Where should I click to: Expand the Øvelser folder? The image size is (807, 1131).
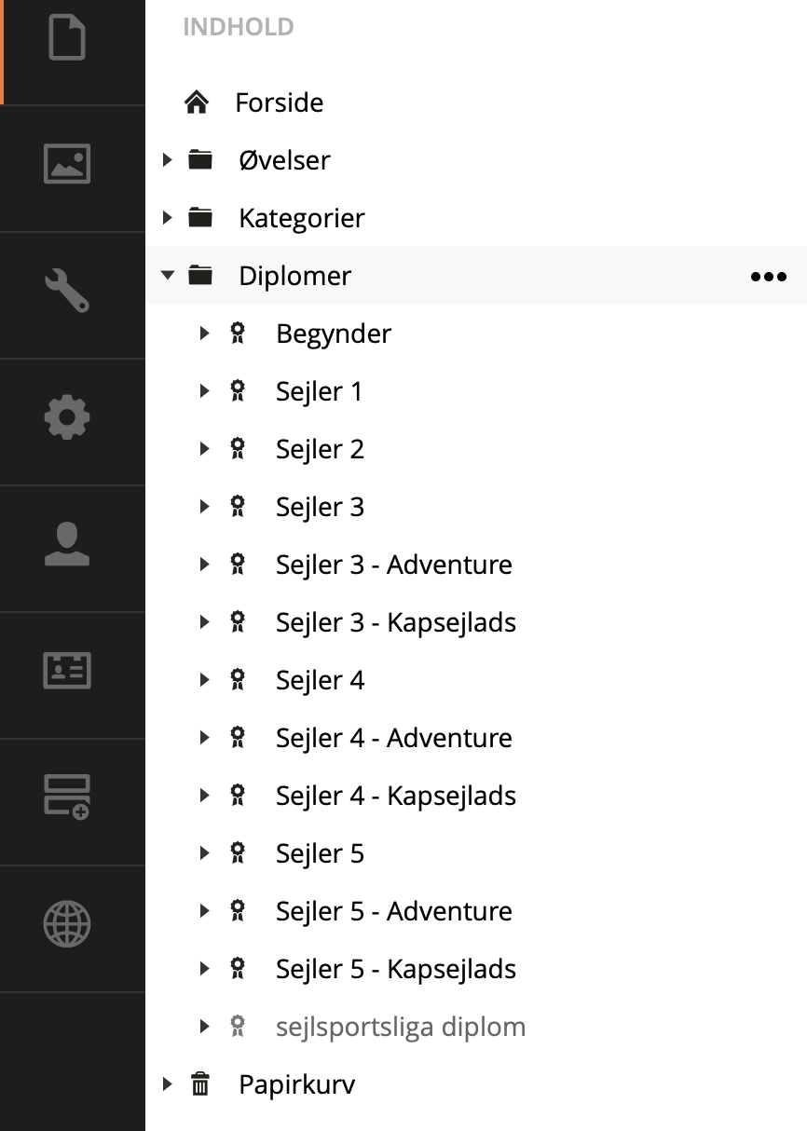[168, 160]
